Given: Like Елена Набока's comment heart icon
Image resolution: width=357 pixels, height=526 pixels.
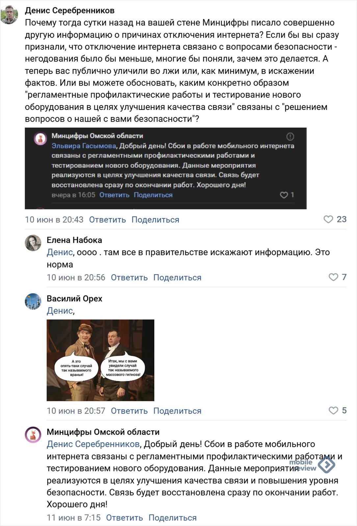Looking at the screenshot, I should 333,277.
